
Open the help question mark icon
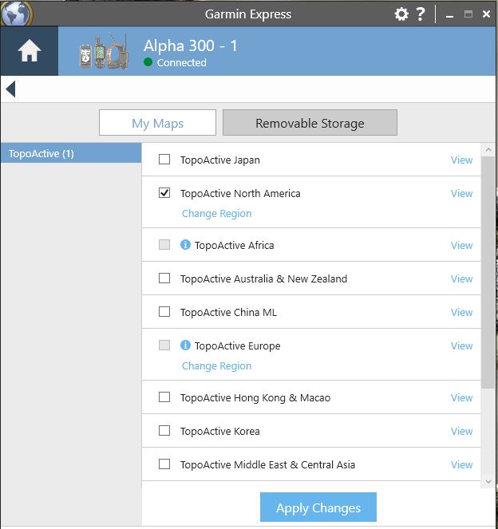coord(421,14)
